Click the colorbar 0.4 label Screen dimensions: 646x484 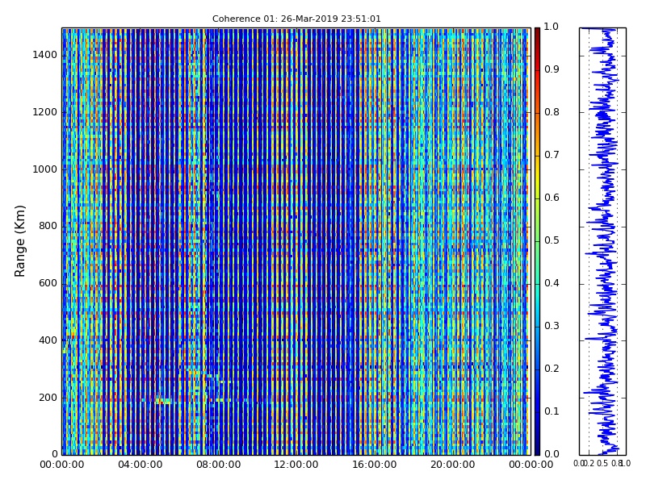552,284
